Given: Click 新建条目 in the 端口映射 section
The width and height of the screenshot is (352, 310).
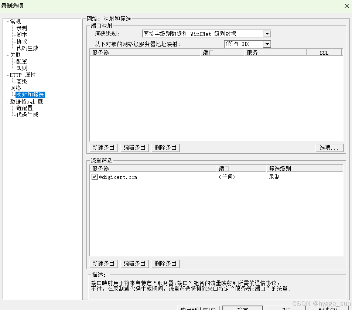Looking at the screenshot, I should pyautogui.click(x=103, y=147).
